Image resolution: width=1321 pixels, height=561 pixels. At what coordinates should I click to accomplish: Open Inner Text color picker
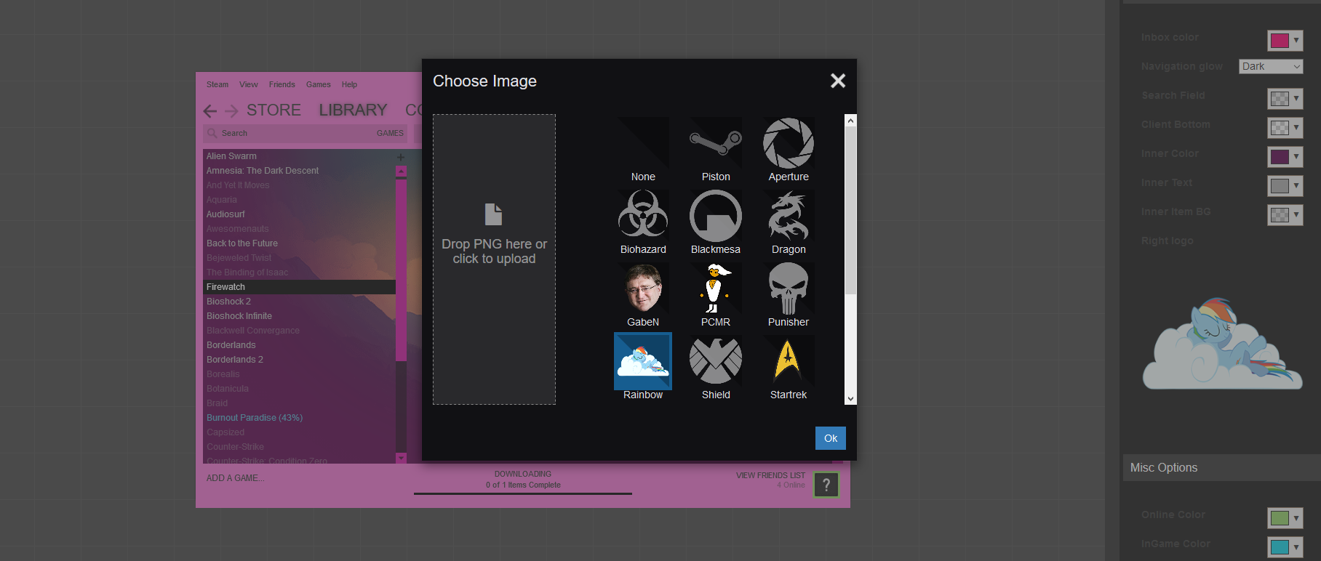(x=1285, y=185)
